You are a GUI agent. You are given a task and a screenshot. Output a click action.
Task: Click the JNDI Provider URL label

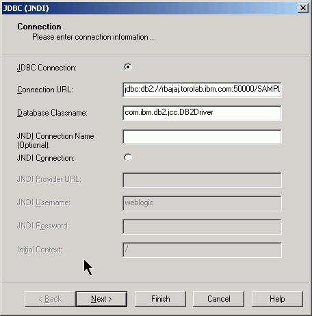click(49, 179)
